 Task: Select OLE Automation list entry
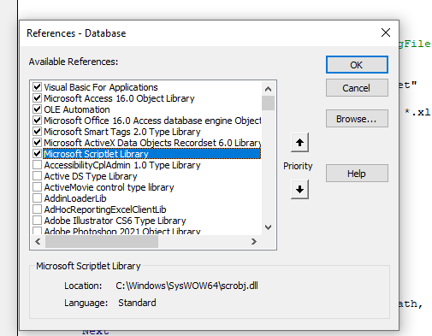pyautogui.click(x=77, y=109)
